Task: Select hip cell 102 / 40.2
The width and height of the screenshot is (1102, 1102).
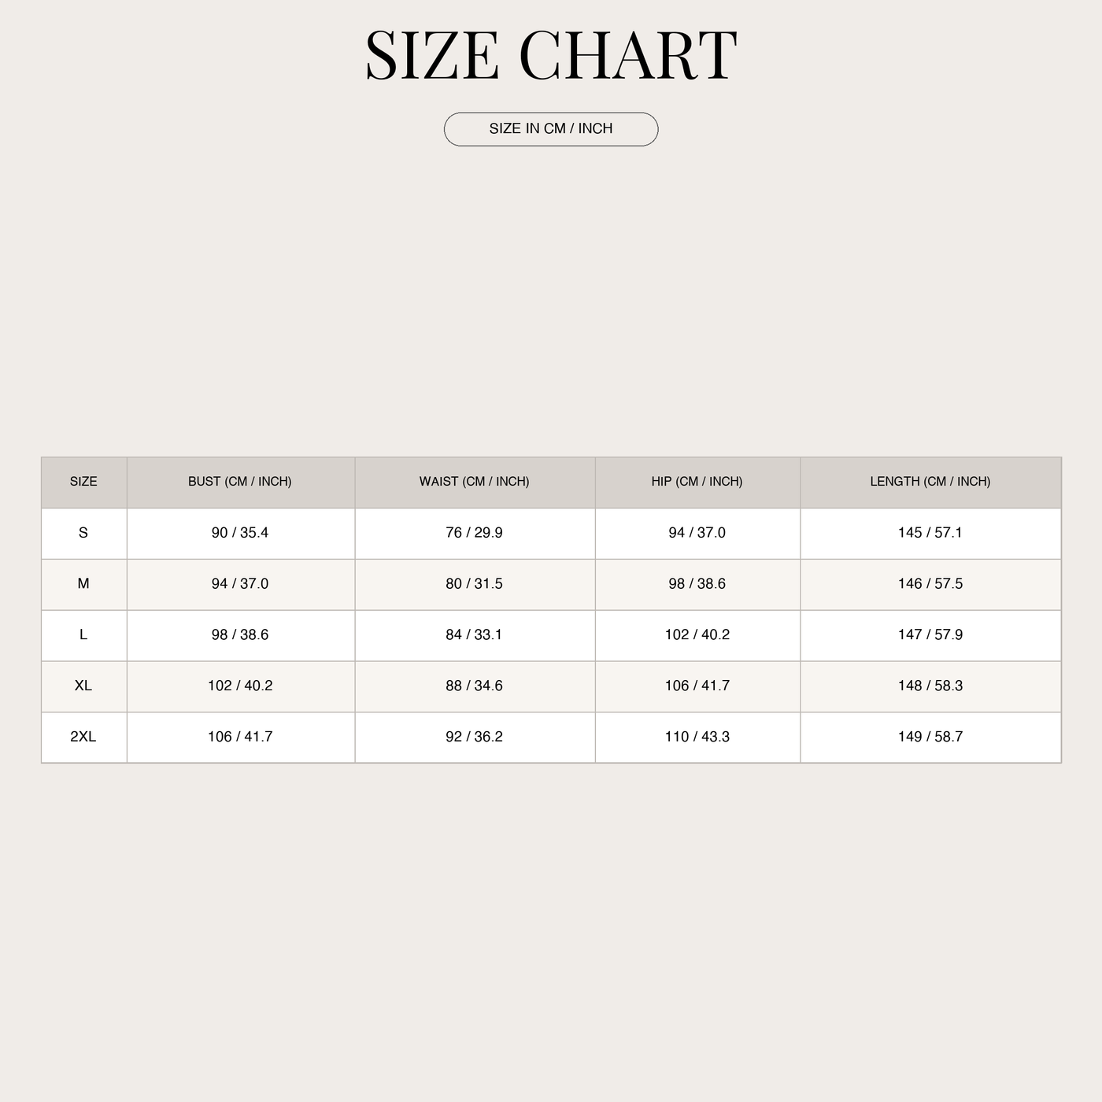Action: click(x=697, y=635)
